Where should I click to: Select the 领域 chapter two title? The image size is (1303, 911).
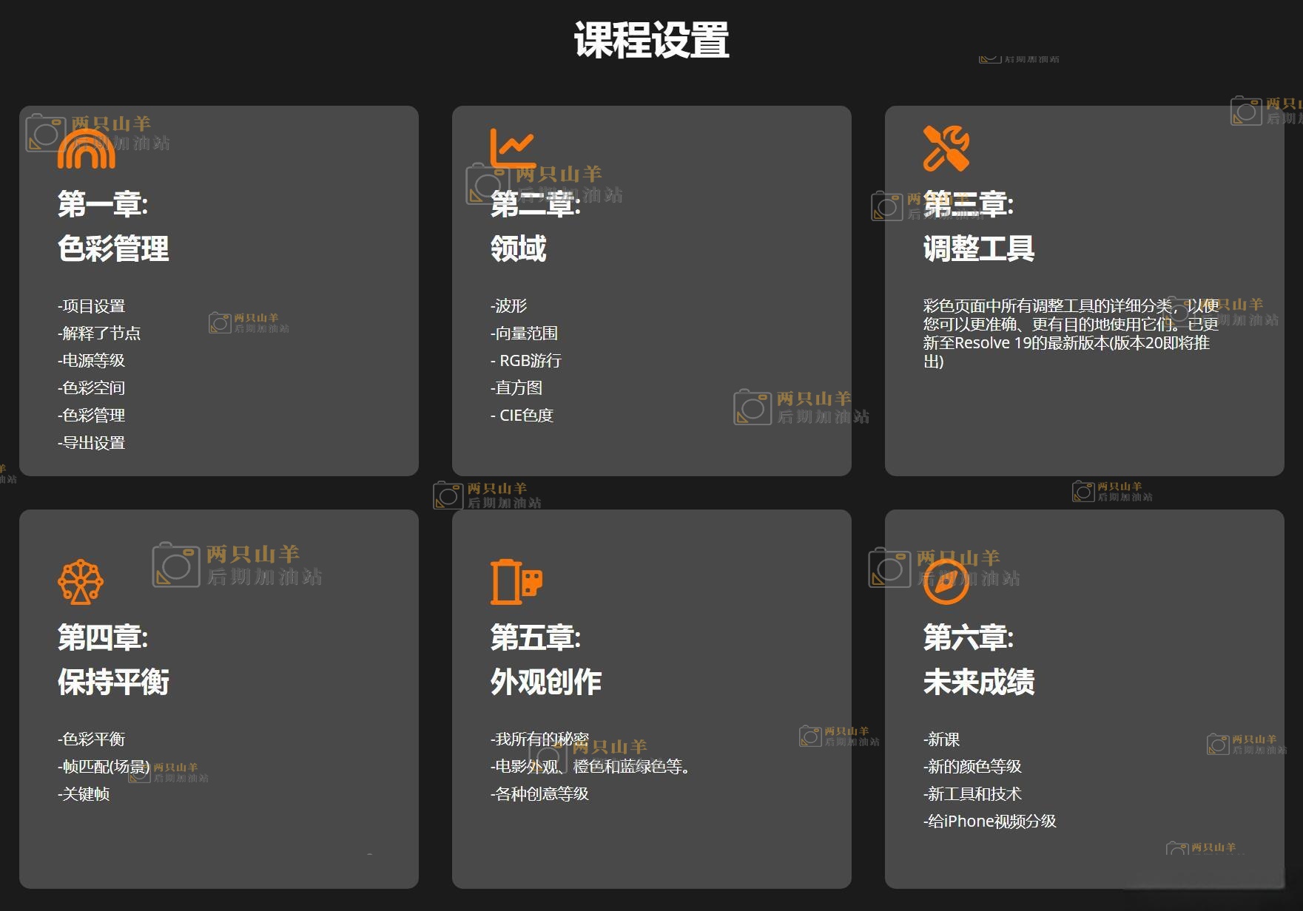click(x=518, y=248)
